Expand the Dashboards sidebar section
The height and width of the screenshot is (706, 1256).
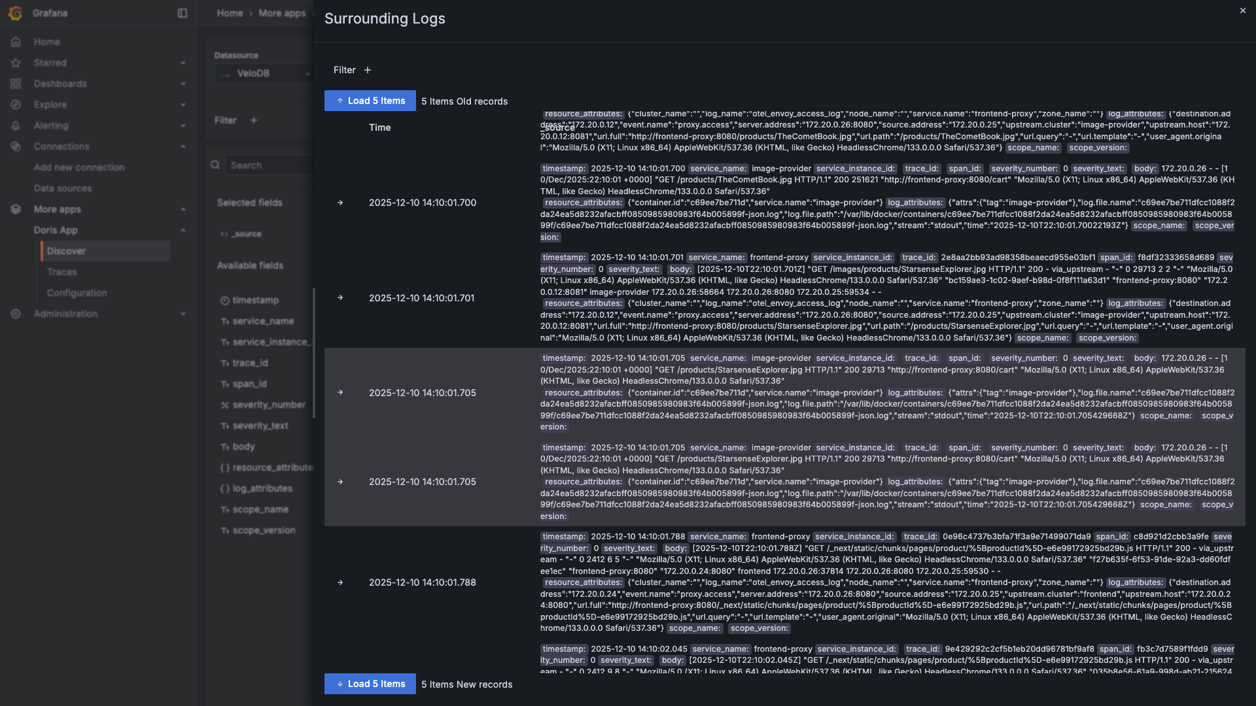183,84
